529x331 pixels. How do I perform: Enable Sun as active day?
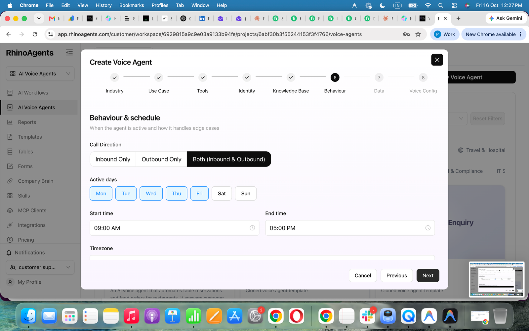tap(246, 193)
